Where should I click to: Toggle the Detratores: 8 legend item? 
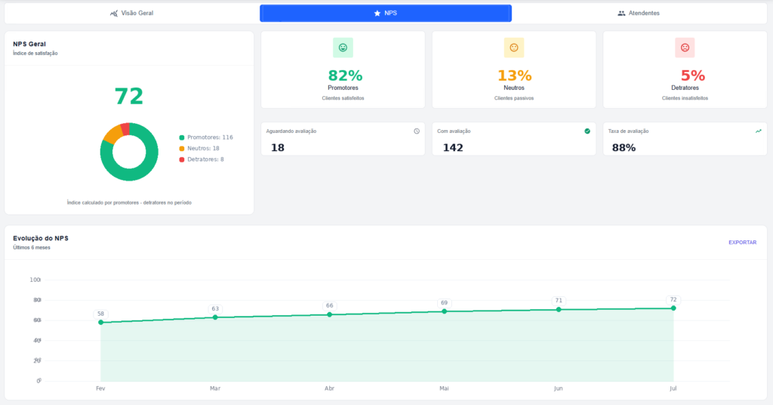coord(202,159)
